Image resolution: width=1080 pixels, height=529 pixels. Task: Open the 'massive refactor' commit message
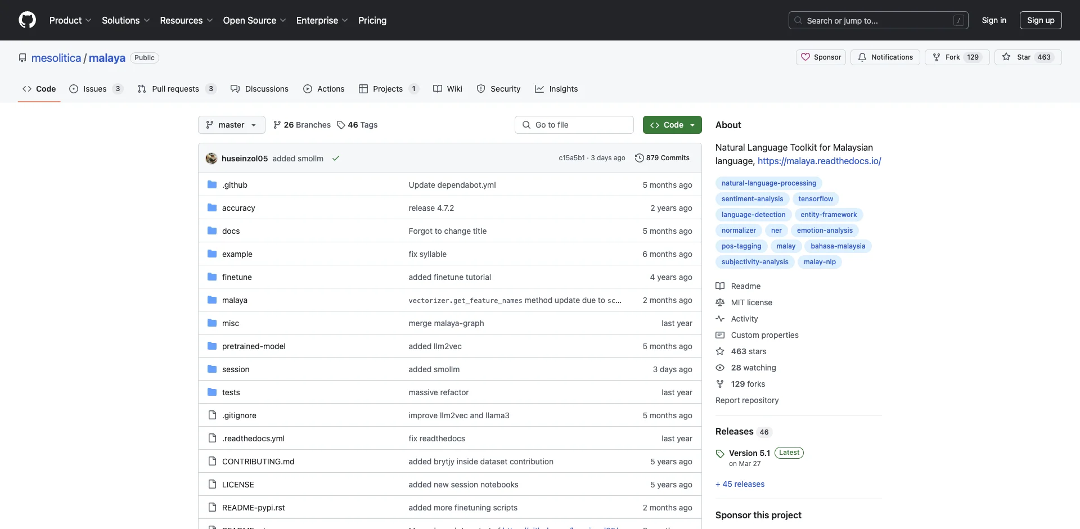click(x=439, y=392)
